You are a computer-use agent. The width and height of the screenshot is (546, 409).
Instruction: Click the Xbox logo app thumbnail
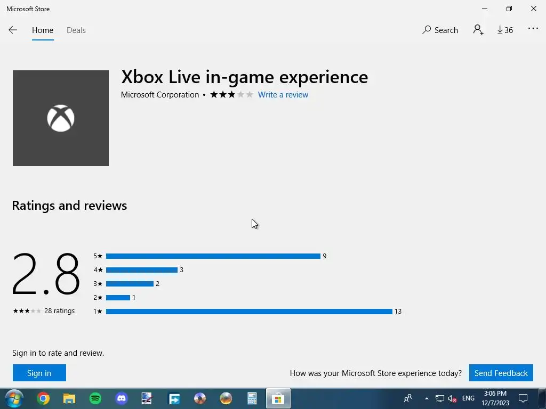[61, 118]
